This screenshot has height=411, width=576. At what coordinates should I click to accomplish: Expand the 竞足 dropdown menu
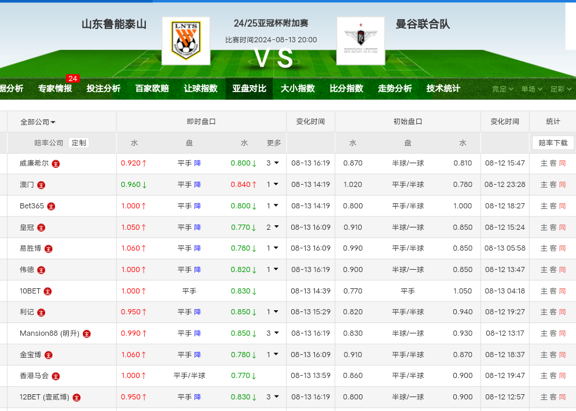502,89
